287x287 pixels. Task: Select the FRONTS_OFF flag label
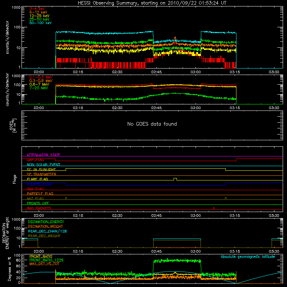pos(38,203)
